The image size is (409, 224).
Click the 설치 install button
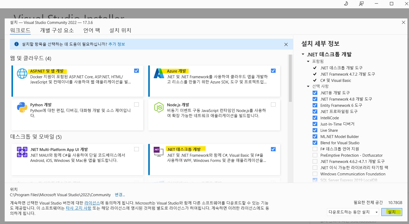pos(392,212)
